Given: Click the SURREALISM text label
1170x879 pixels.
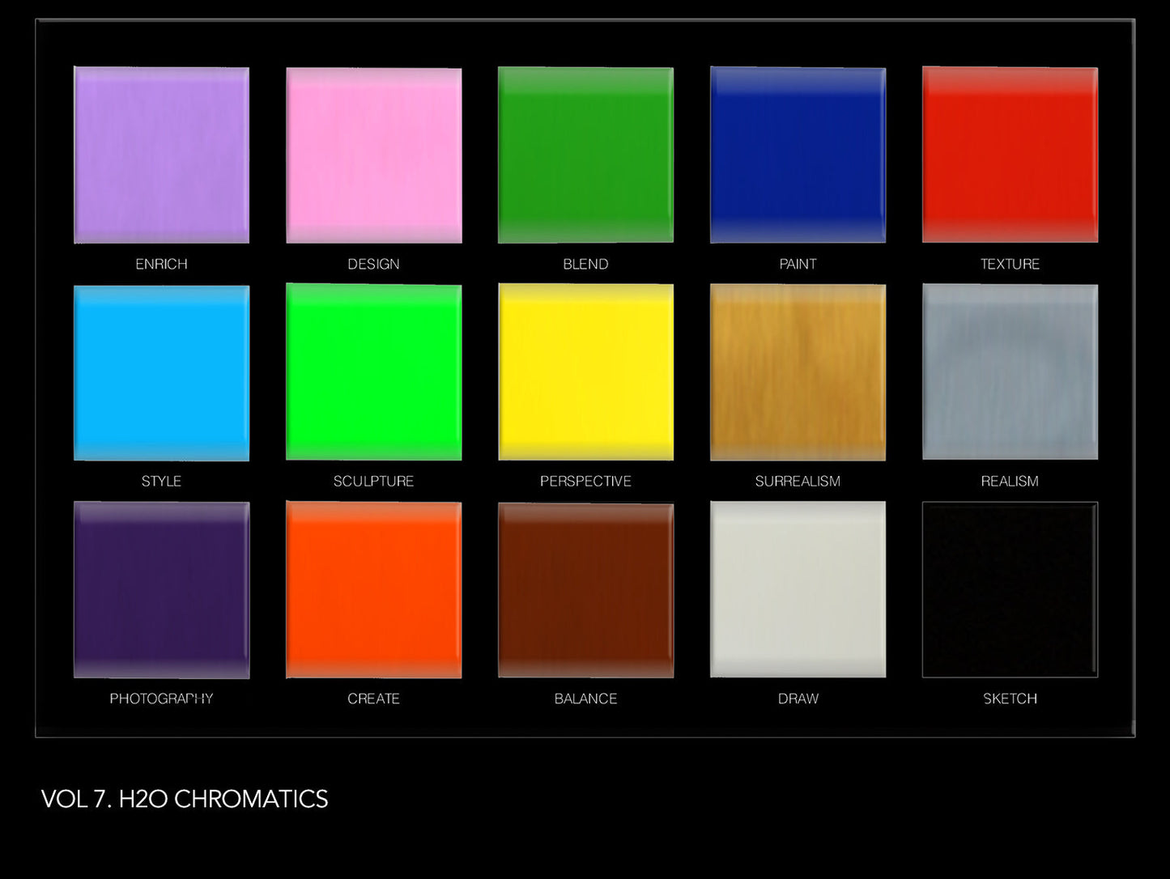Looking at the screenshot, I should click(798, 482).
